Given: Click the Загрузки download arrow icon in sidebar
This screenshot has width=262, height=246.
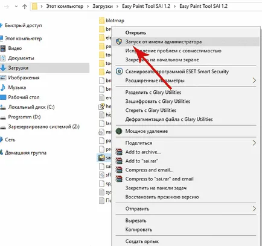Looking at the screenshot, I should [3, 68].
